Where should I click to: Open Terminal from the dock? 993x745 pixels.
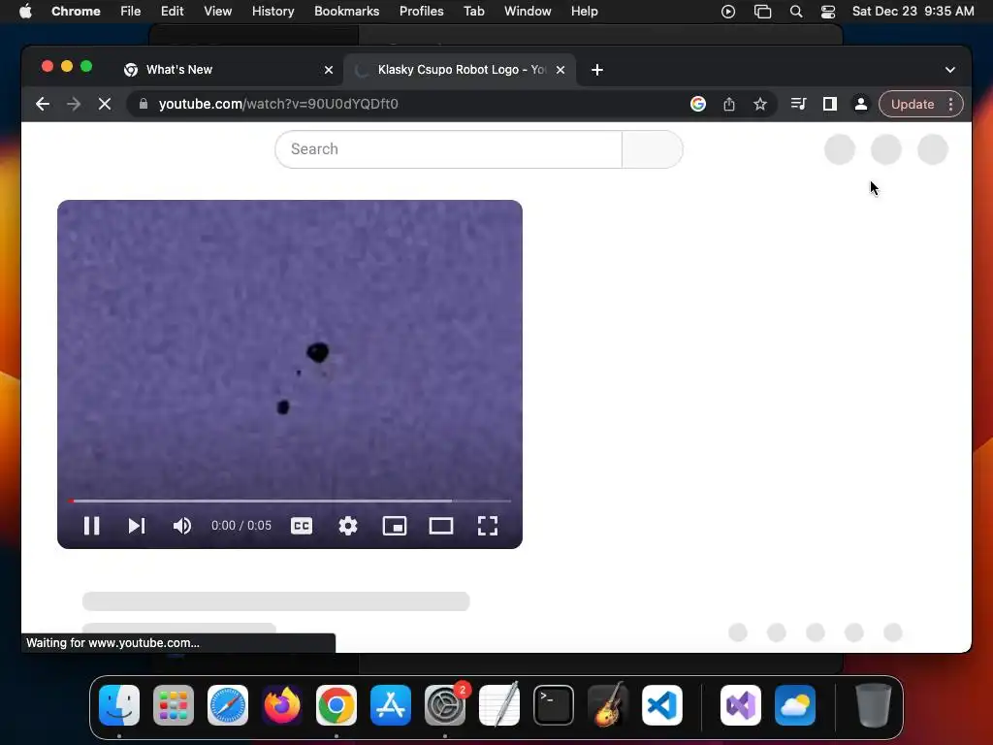(554, 705)
